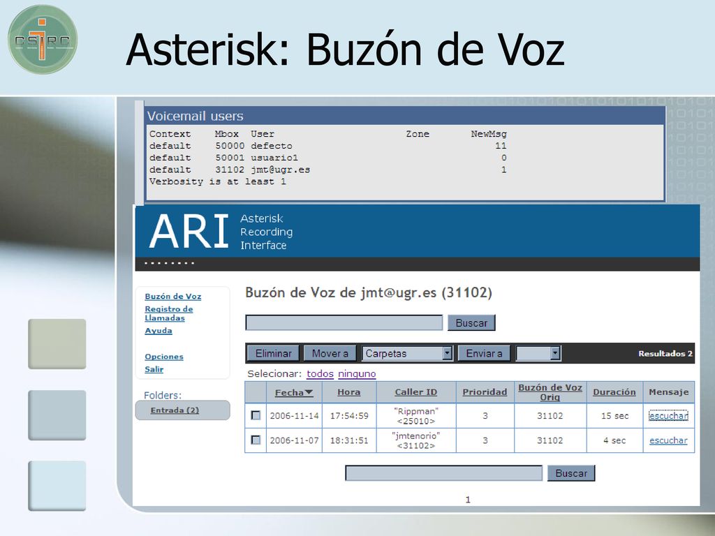
Task: Open Registro de Llamadas in the sidebar
Action: [x=169, y=313]
